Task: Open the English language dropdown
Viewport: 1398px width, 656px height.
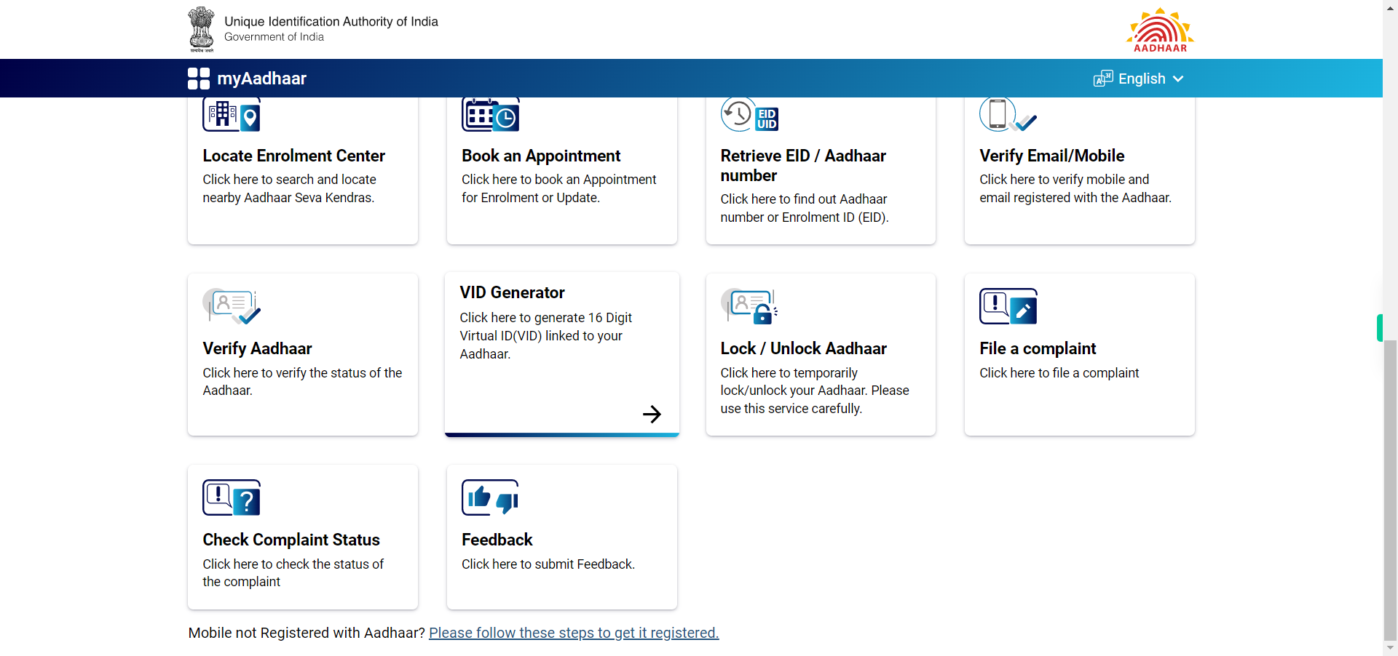Action: 1139,79
